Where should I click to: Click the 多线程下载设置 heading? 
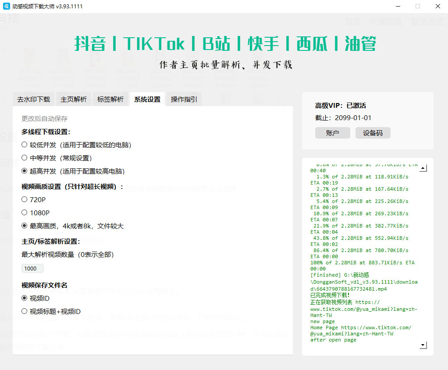tap(46, 132)
